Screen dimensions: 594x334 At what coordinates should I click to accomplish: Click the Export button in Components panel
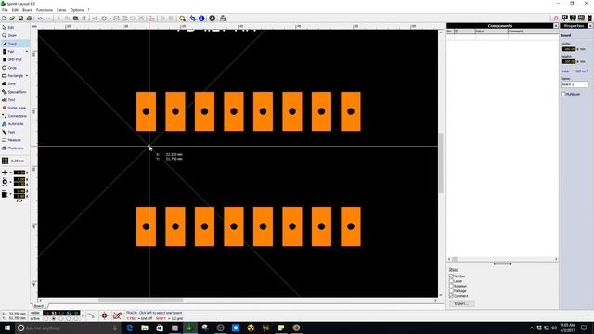point(461,303)
